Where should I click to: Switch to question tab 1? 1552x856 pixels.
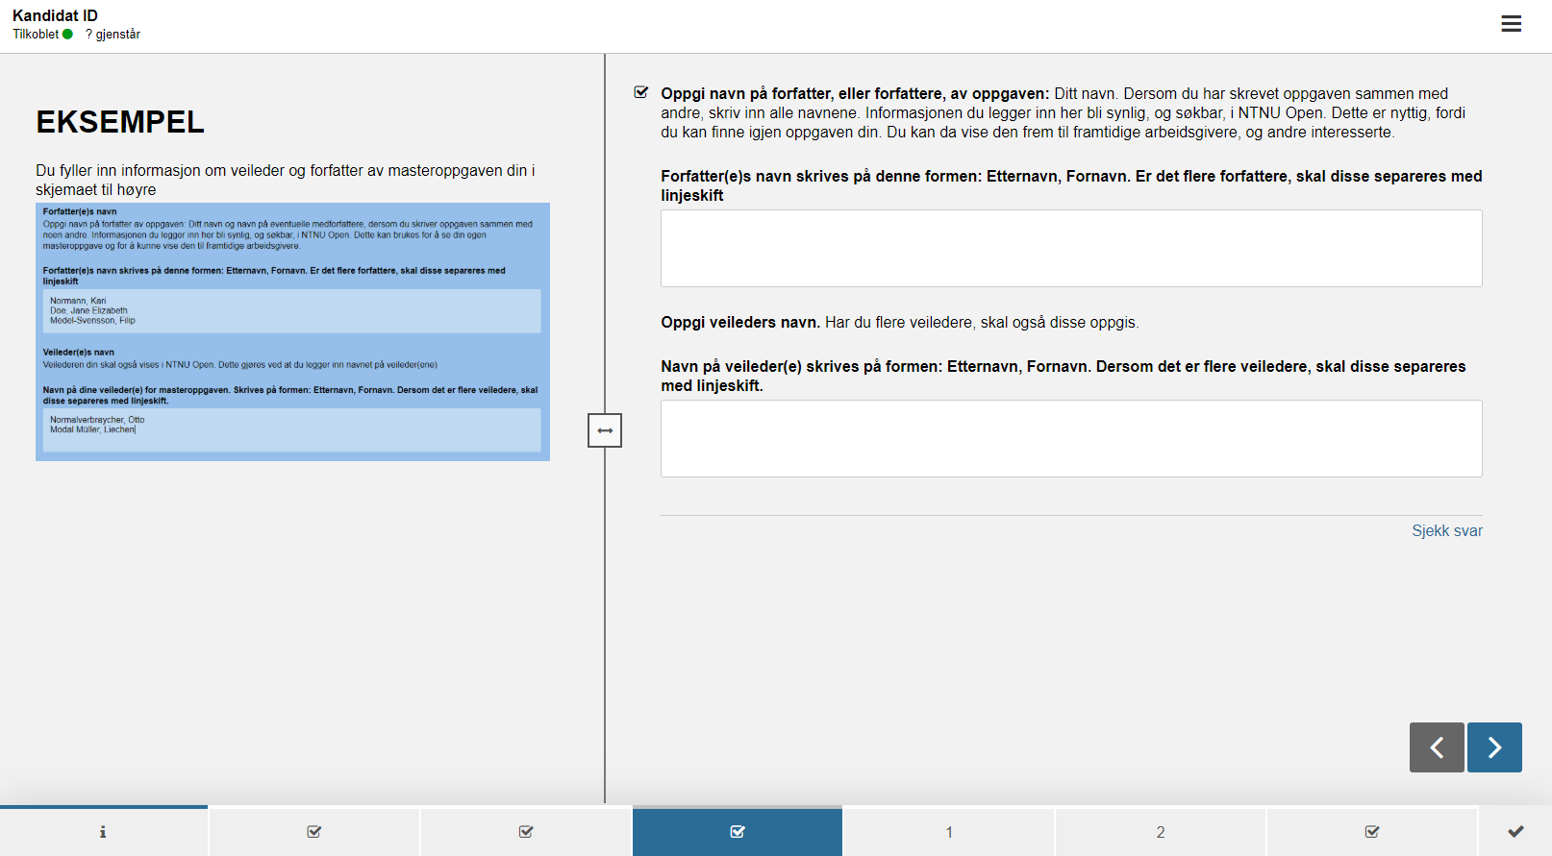949,832
